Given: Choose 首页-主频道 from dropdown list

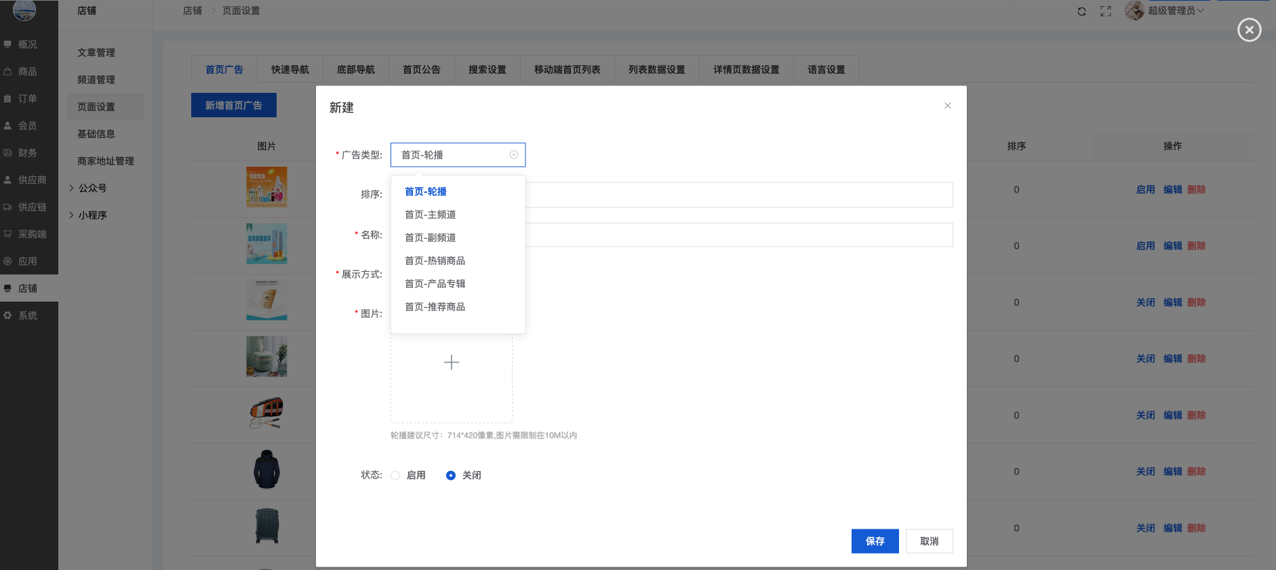Looking at the screenshot, I should (430, 215).
